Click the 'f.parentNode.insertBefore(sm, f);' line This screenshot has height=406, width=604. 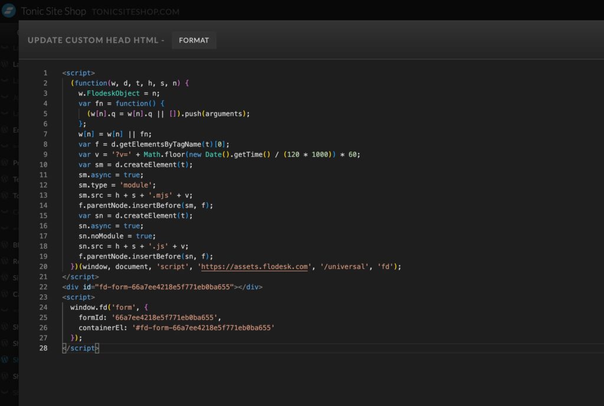(146, 206)
